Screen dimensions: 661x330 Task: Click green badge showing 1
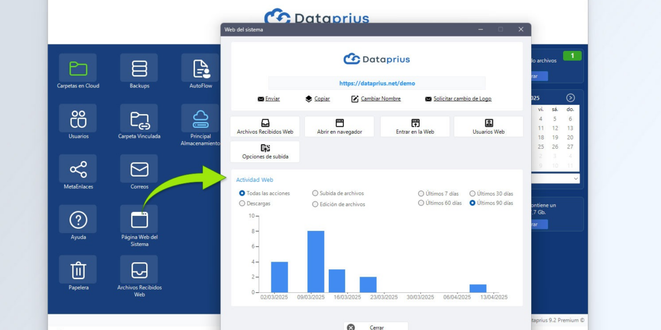(572, 56)
